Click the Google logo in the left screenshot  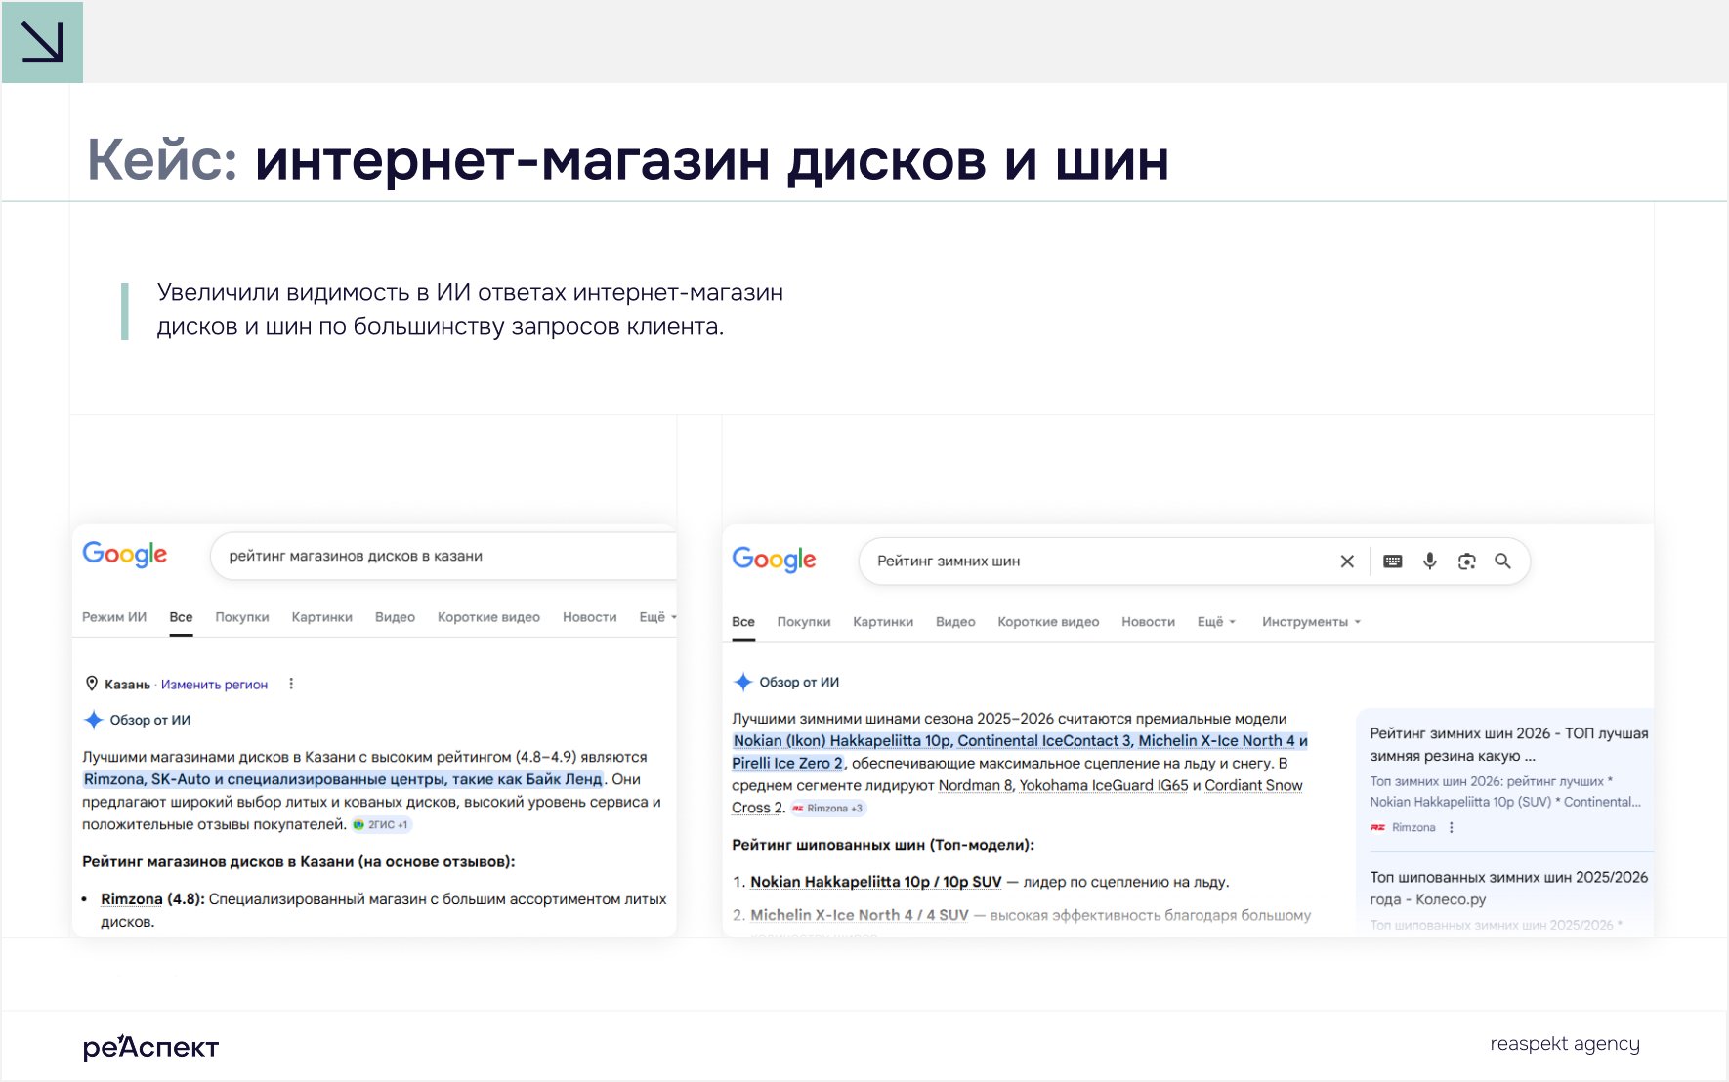pyautogui.click(x=125, y=555)
